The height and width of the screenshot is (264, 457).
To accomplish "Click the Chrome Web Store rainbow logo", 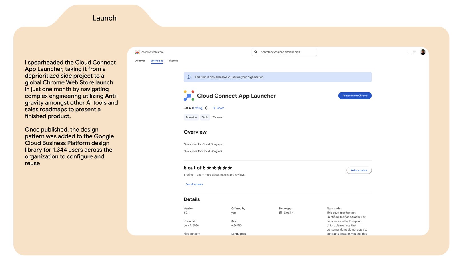I will 137,52.
